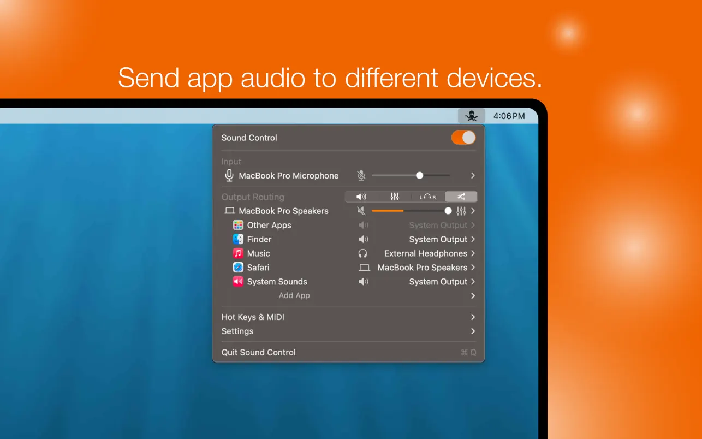Select the routing shuffle-arrows tab
The height and width of the screenshot is (439, 702).
[461, 197]
